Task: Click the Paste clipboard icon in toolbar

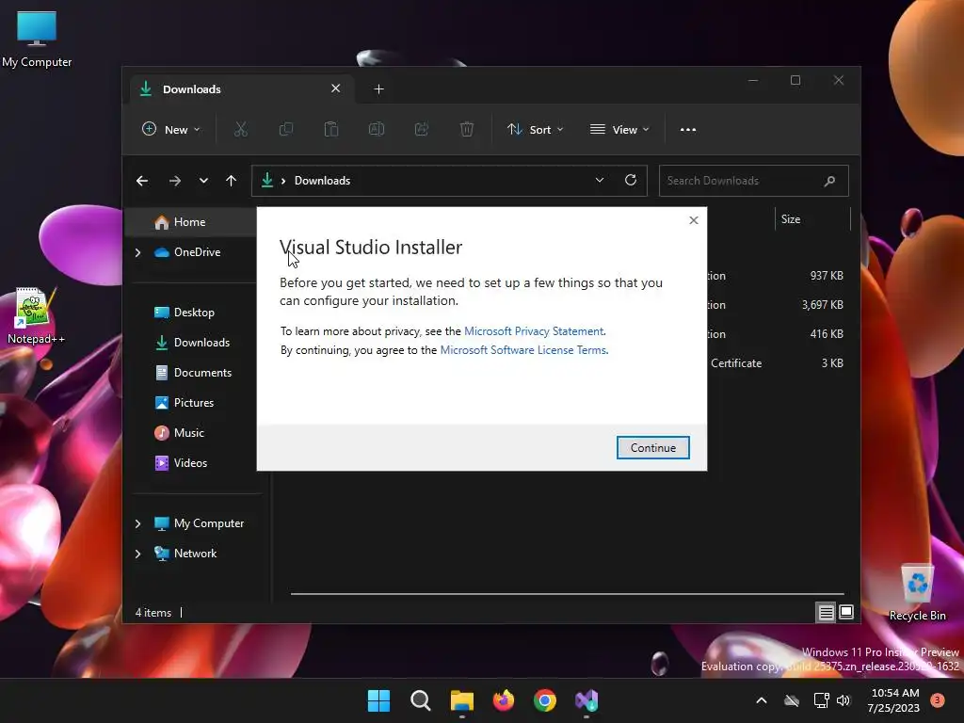Action: tap(331, 130)
